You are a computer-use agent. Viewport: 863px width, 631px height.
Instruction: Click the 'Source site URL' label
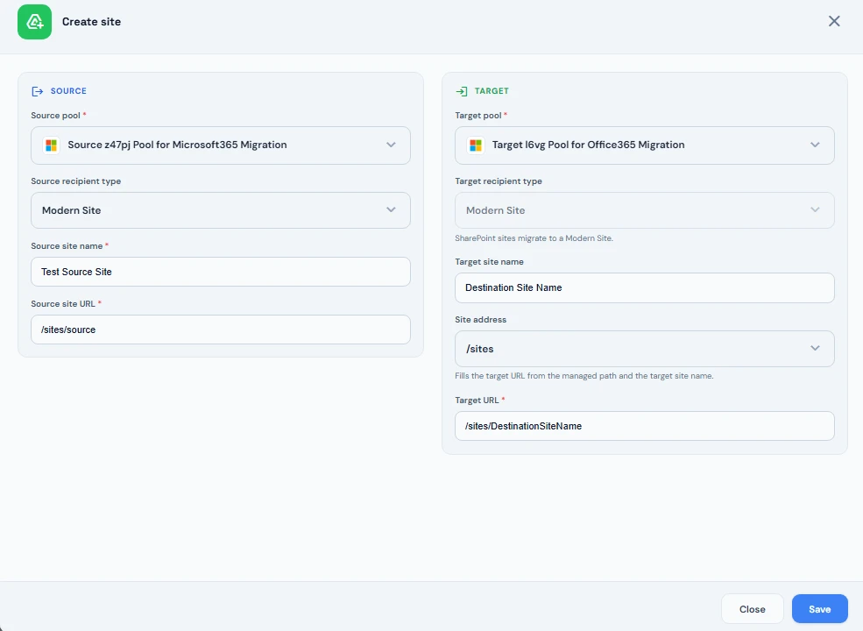pyautogui.click(x=63, y=304)
